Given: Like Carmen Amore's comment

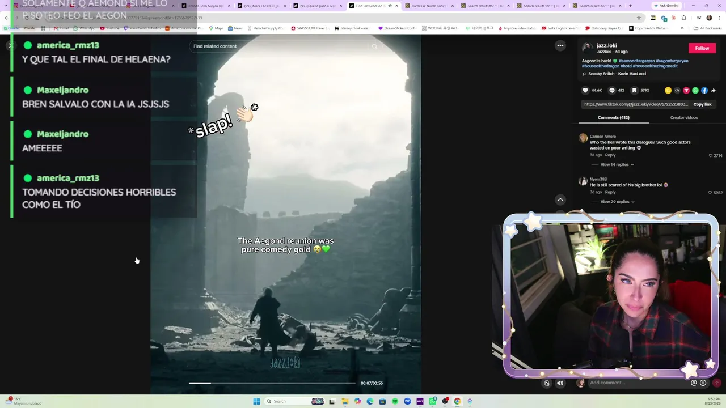Looking at the screenshot, I should [711, 155].
